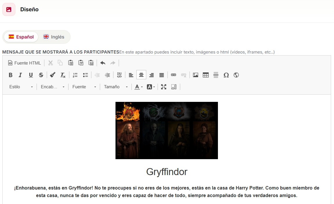Toggle italic formatting
Viewport: 334px width, 204px height.
[x=20, y=75]
